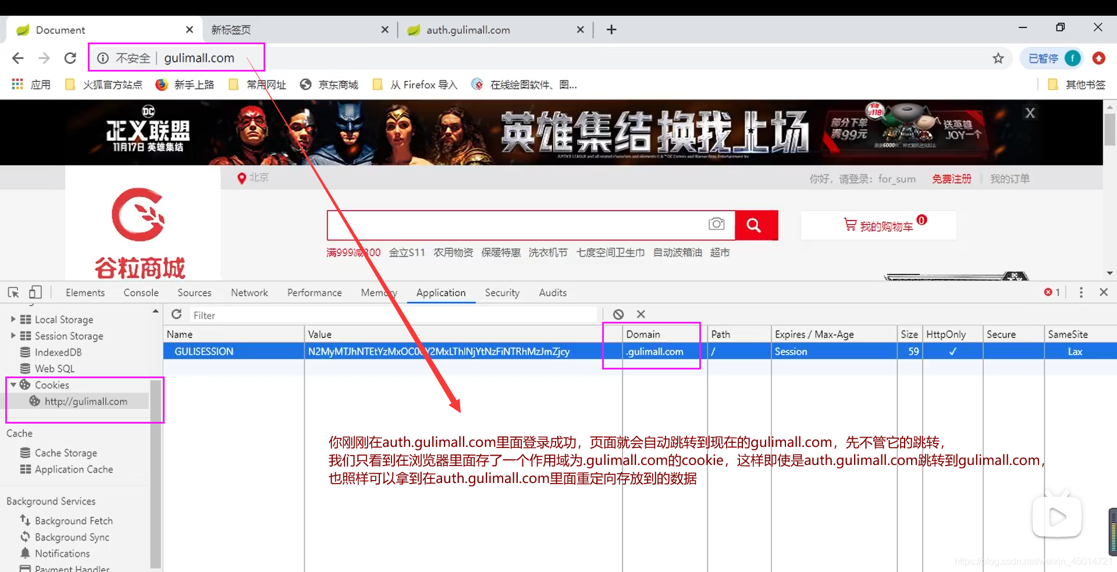
Task: Click the HttpOnly checkmark for GULISESSION
Action: (952, 351)
